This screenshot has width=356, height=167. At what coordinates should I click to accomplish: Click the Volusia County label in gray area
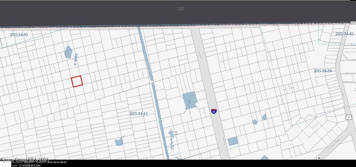click(x=180, y=9)
